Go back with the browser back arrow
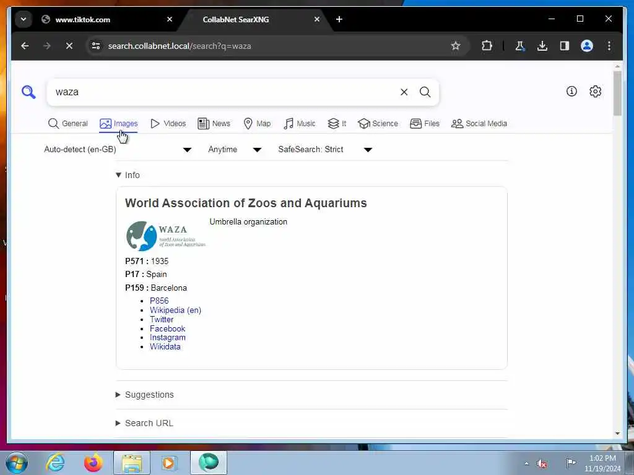 click(25, 46)
